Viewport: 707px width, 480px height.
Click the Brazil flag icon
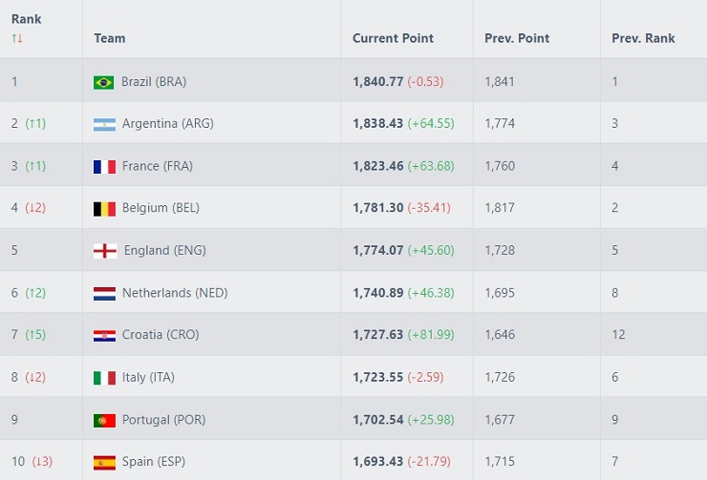coord(104,82)
